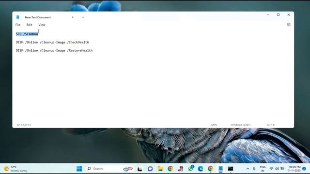
Task: Open the View menu
Action: pos(42,25)
